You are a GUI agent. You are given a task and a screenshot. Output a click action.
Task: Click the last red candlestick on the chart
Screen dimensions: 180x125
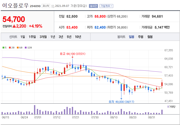coord(162,84)
